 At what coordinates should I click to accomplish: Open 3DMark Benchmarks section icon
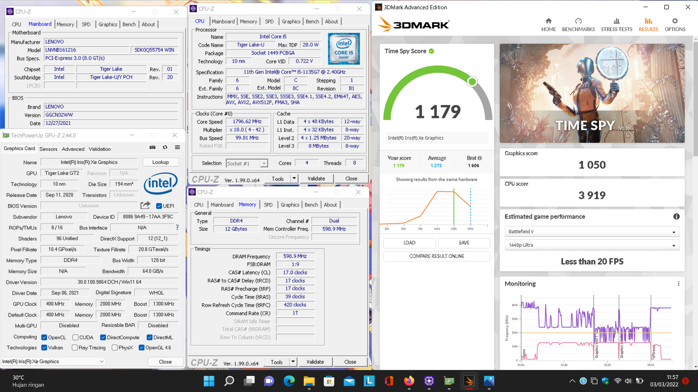pyautogui.click(x=578, y=21)
